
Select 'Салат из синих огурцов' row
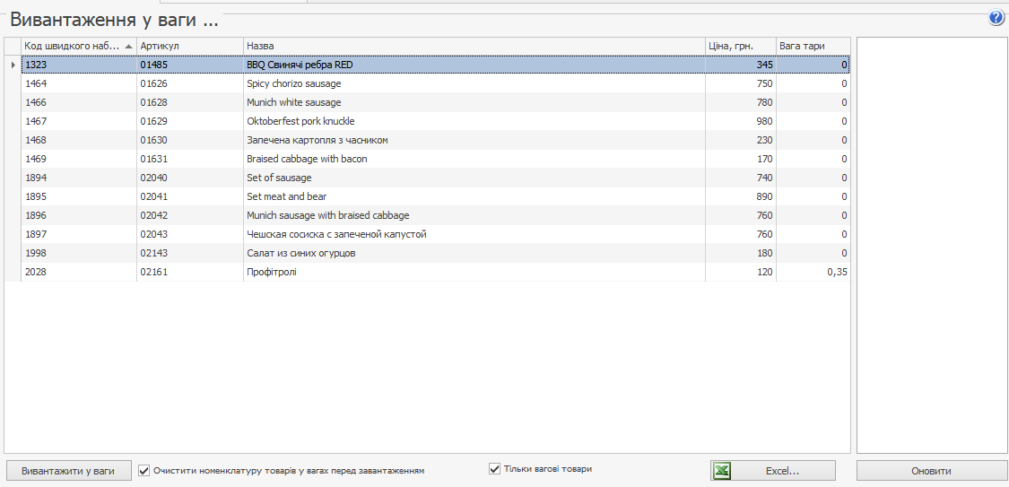[x=301, y=253]
